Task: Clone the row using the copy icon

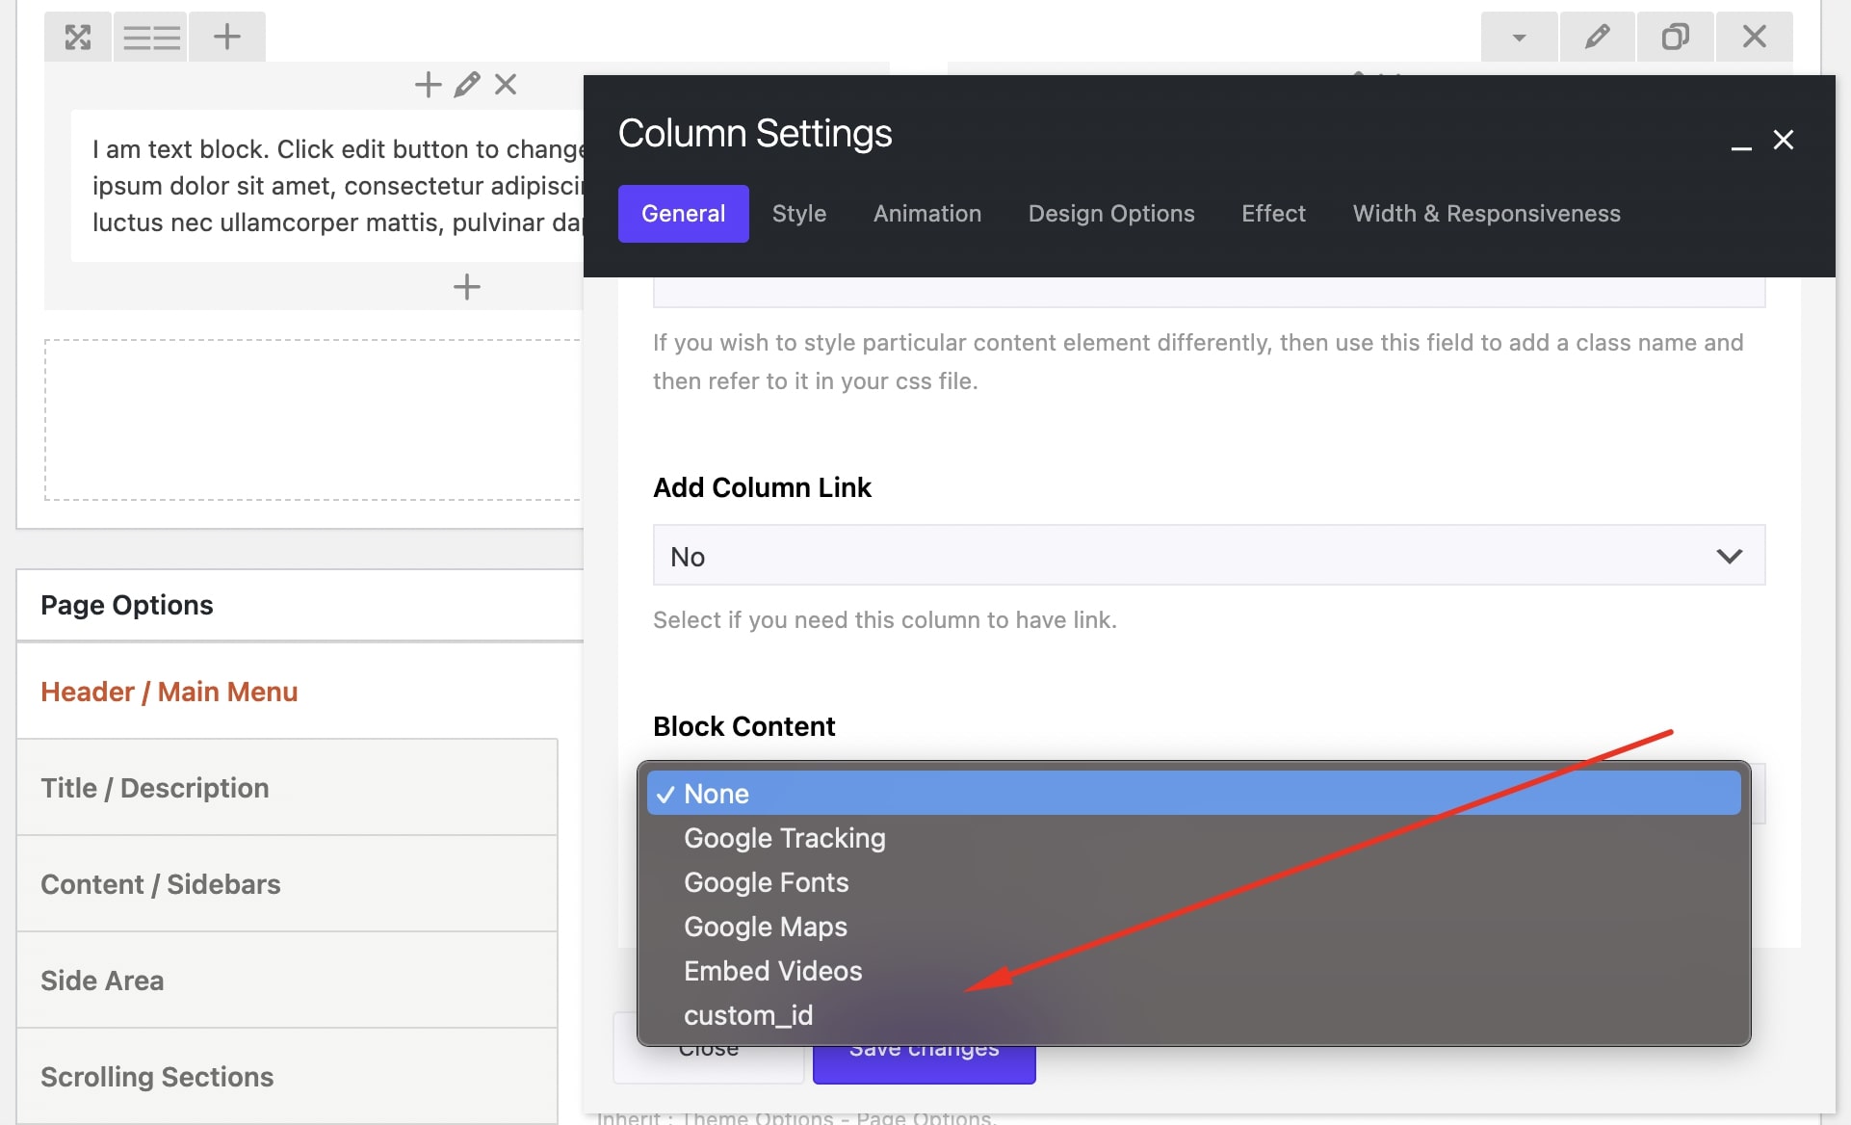Action: (1675, 36)
